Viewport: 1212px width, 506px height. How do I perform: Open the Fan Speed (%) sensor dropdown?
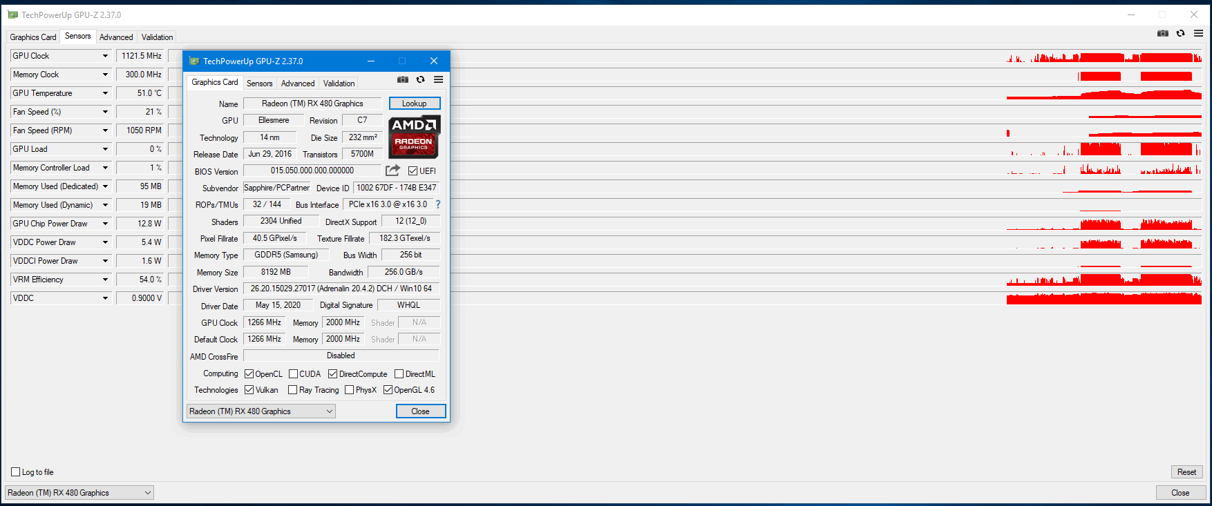(105, 112)
